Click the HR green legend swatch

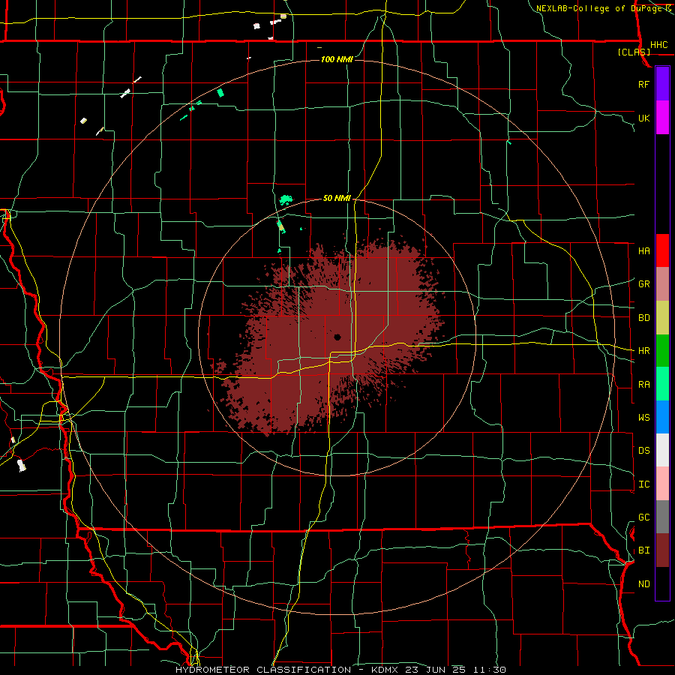[662, 350]
